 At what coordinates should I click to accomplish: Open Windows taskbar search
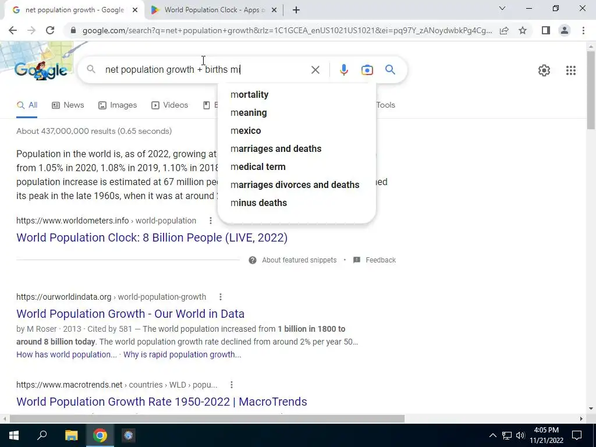(42, 435)
